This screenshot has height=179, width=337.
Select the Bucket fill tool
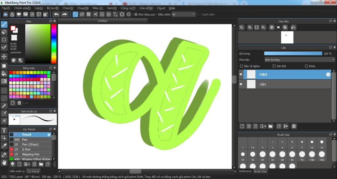[x=4, y=74]
